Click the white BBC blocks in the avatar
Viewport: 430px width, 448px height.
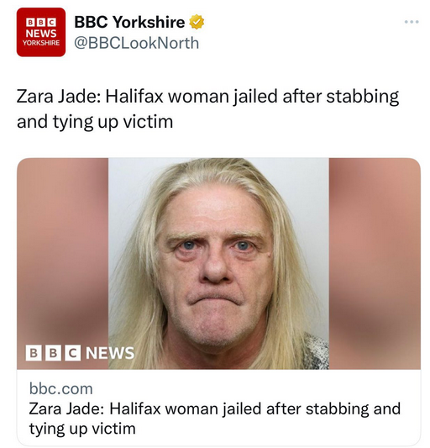pyautogui.click(x=41, y=23)
